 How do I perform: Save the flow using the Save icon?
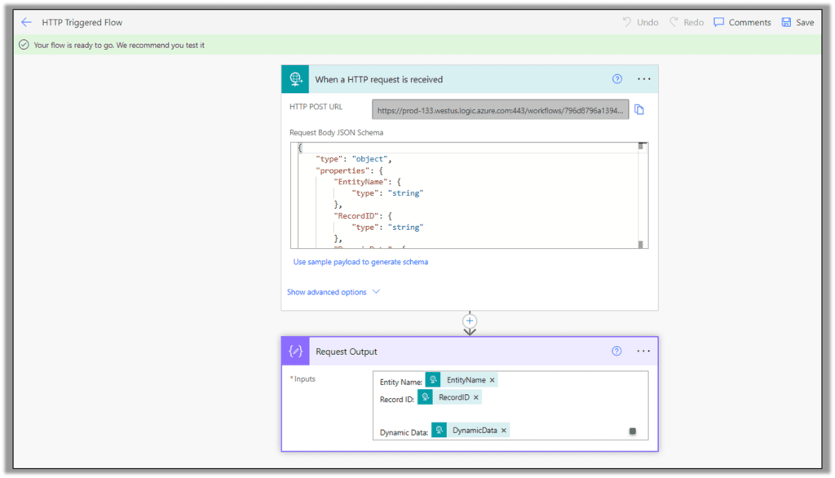pyautogui.click(x=784, y=22)
